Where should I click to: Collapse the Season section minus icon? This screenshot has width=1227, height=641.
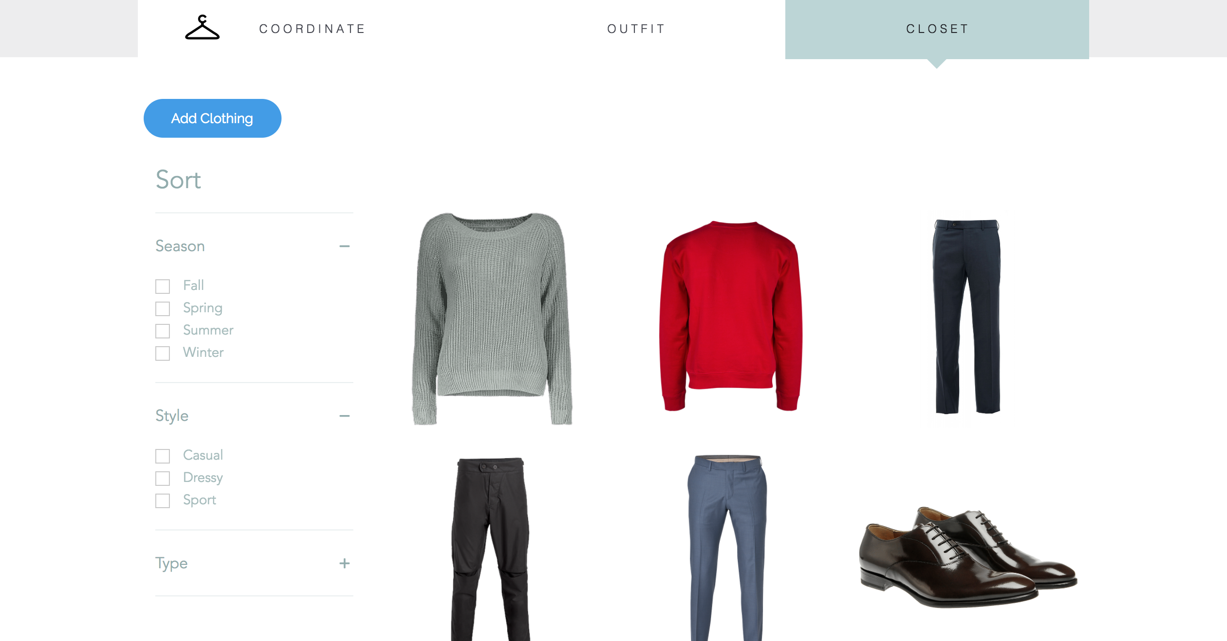coord(345,246)
